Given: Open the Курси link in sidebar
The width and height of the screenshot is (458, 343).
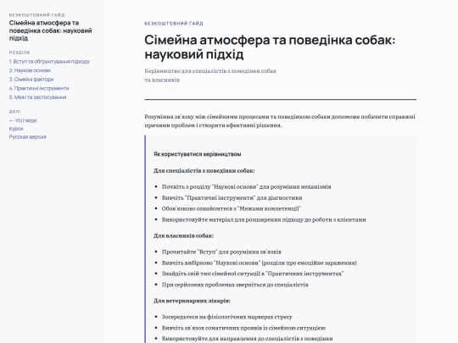Looking at the screenshot, I should pyautogui.click(x=16, y=129).
